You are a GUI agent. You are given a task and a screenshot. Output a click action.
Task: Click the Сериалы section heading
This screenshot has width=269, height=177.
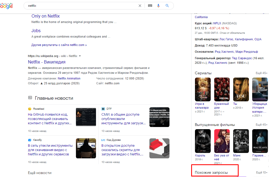(x=203, y=73)
